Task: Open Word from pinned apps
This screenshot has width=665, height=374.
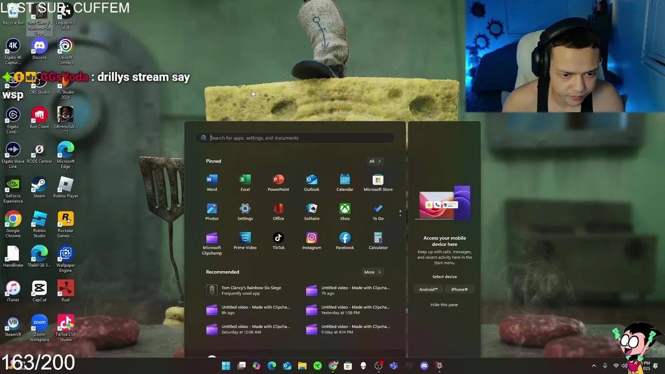Action: (x=212, y=183)
